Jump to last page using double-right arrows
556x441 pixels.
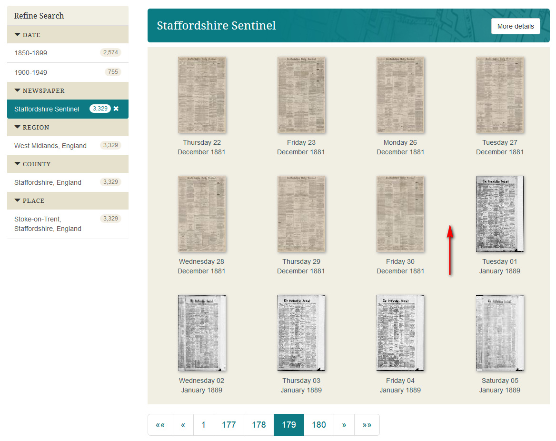coord(367,425)
